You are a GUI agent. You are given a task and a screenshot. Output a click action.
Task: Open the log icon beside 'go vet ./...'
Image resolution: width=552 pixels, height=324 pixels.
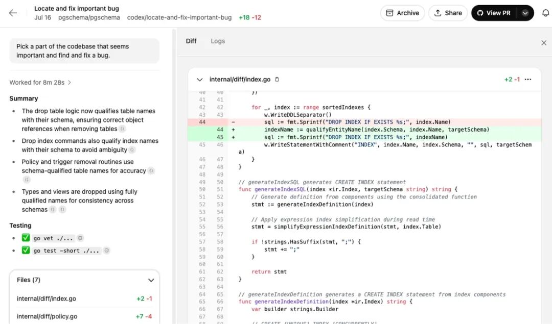click(80, 238)
